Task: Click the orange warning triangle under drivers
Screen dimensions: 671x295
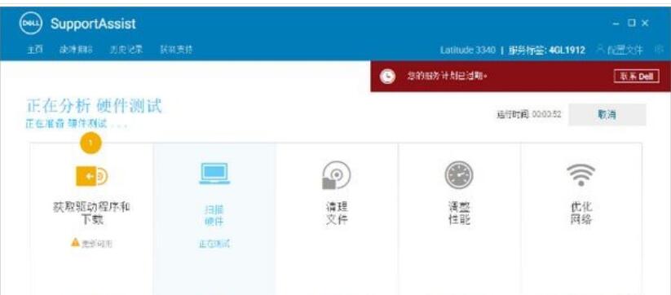Action: click(x=75, y=242)
